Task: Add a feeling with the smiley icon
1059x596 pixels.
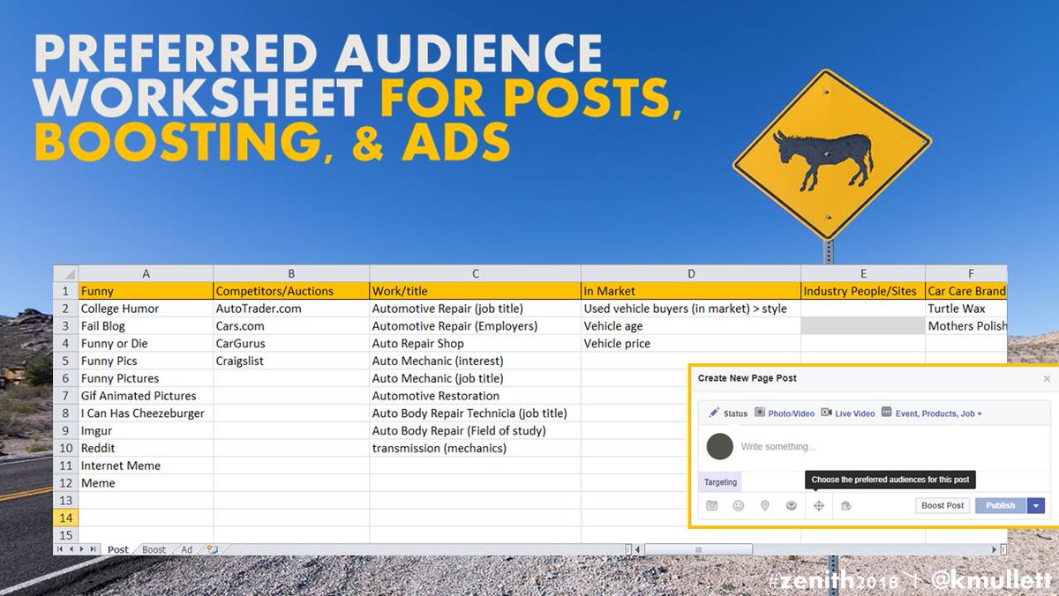Action: tap(739, 505)
